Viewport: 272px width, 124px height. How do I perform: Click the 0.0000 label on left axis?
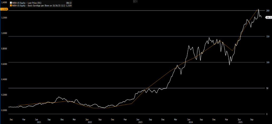pyautogui.click(x=4, y=110)
